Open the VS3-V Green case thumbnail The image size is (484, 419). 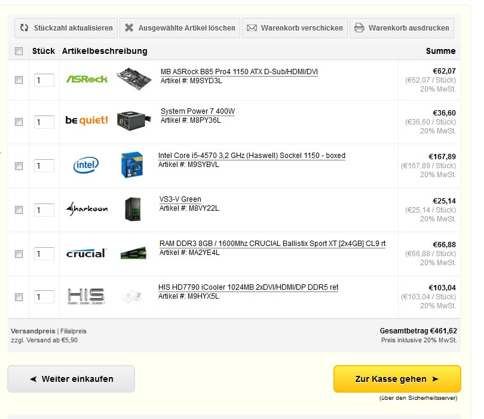point(133,209)
